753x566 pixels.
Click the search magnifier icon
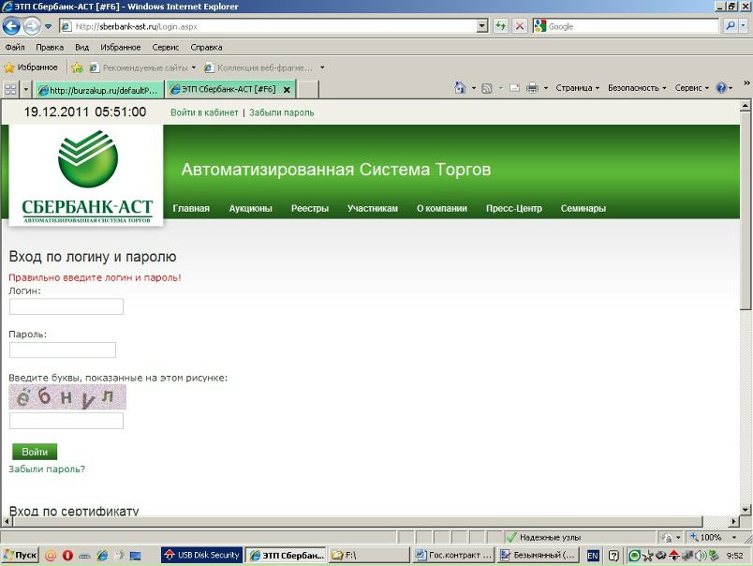731,26
